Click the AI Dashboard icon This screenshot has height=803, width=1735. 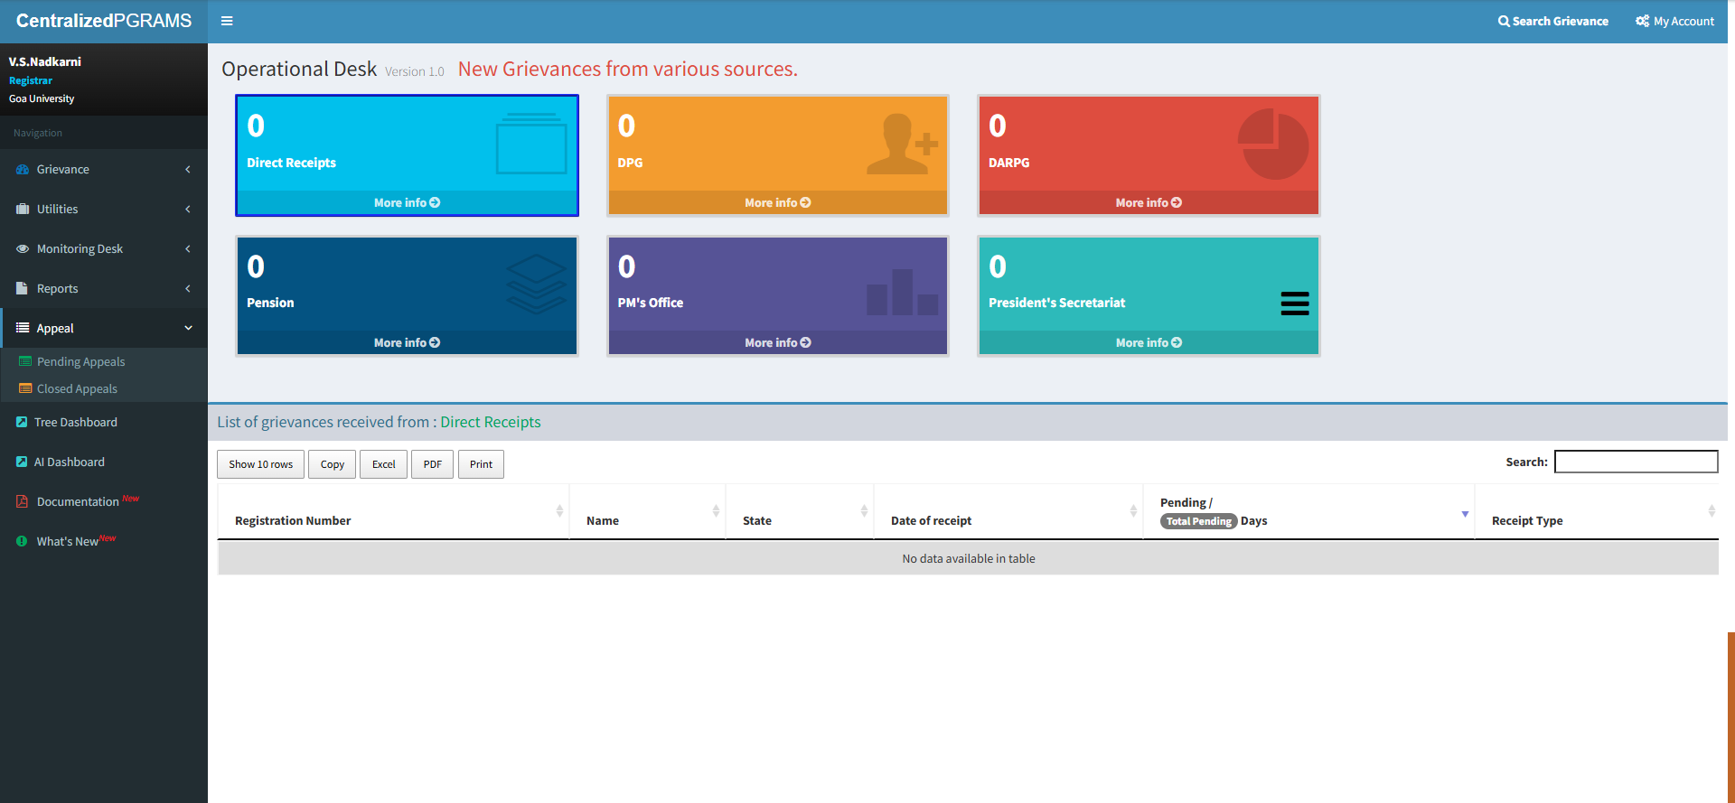point(22,462)
